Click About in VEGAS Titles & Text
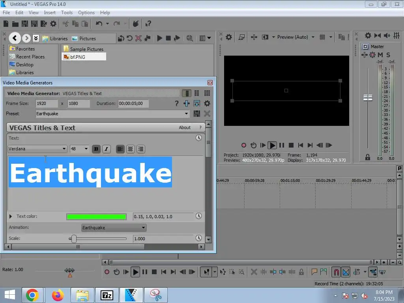This screenshot has height=303, width=404. click(x=185, y=127)
